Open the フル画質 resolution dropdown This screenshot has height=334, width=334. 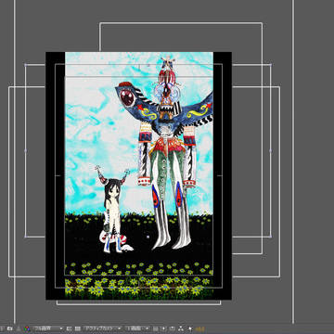pyautogui.click(x=48, y=328)
